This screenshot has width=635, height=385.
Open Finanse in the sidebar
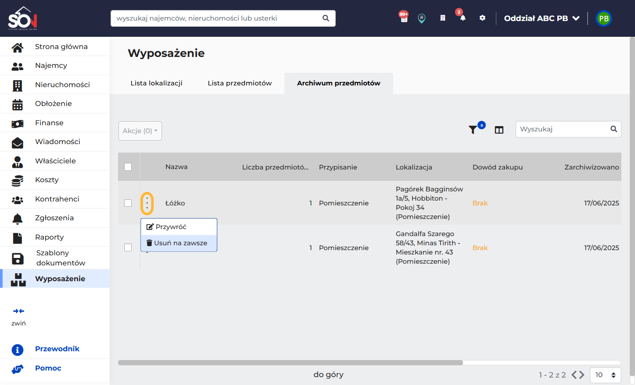point(56,123)
